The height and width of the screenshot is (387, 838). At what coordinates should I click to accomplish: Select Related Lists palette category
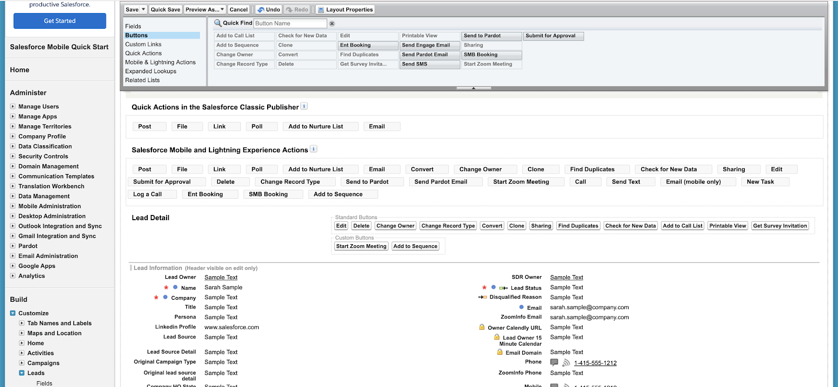point(142,79)
